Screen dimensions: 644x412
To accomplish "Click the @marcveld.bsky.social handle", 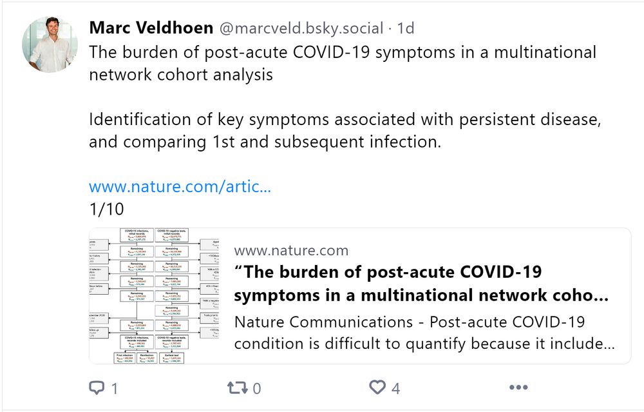I will click(302, 28).
